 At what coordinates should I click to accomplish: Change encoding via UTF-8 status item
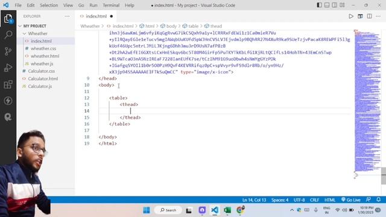click(299, 200)
